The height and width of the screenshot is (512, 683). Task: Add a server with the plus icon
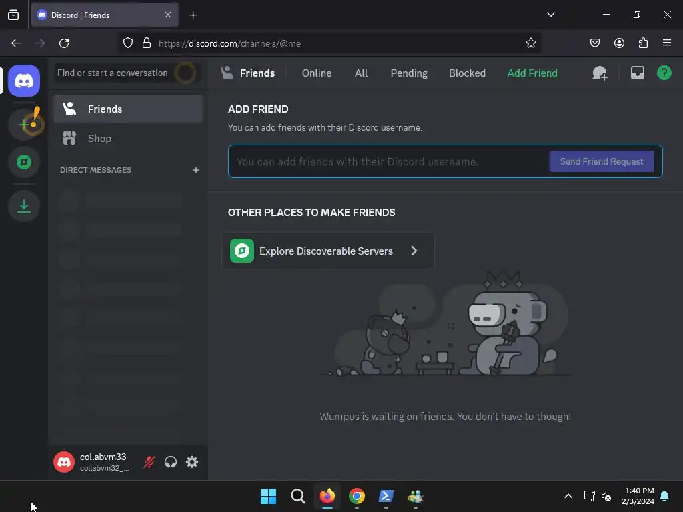24,125
